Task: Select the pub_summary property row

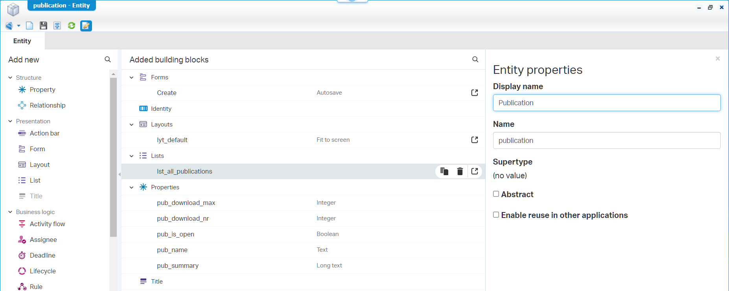Action: [x=178, y=265]
